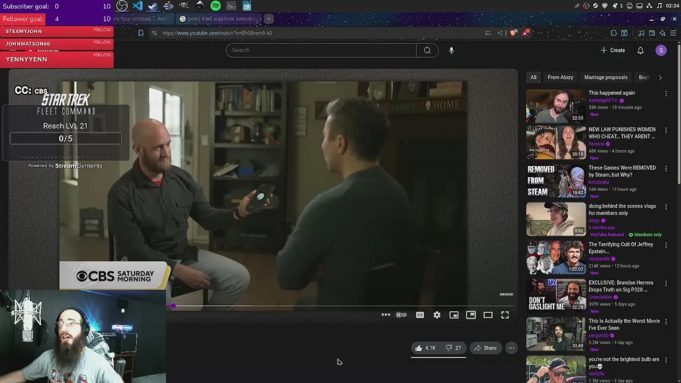Dislike the video showing 27 dislikes
The width and height of the screenshot is (681, 383).
point(453,348)
